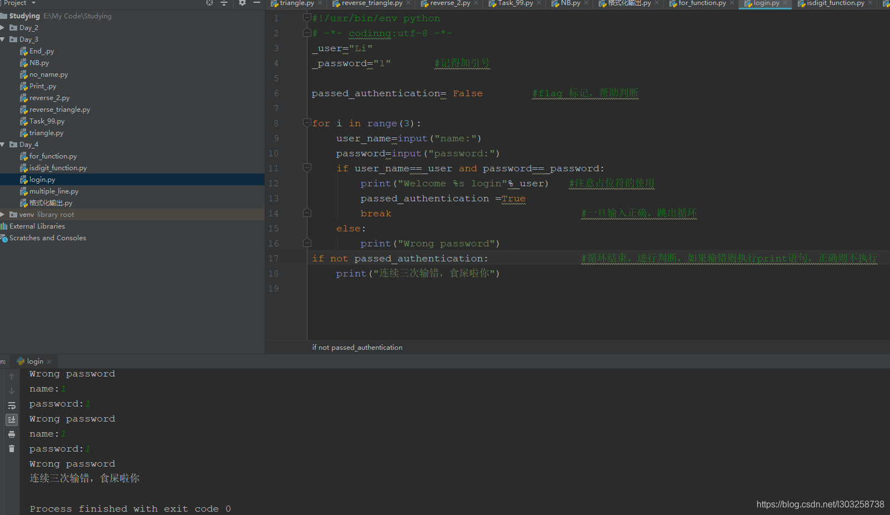Image resolution: width=890 pixels, height=515 pixels.
Task: Click the Scratches and Consoles icon
Action: tap(4, 238)
